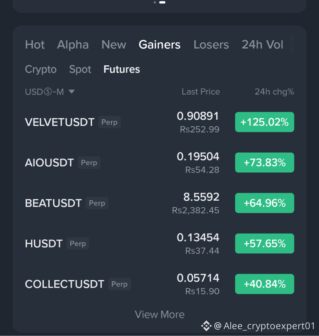The image size is (319, 336).
Task: Click the +73.83% change badge
Action: pos(265,162)
